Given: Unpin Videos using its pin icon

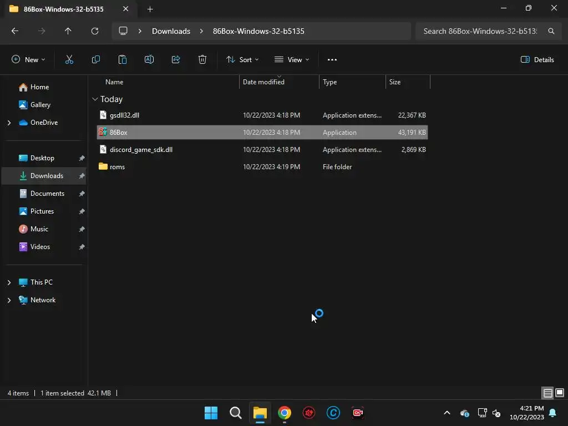Looking at the screenshot, I should point(82,247).
